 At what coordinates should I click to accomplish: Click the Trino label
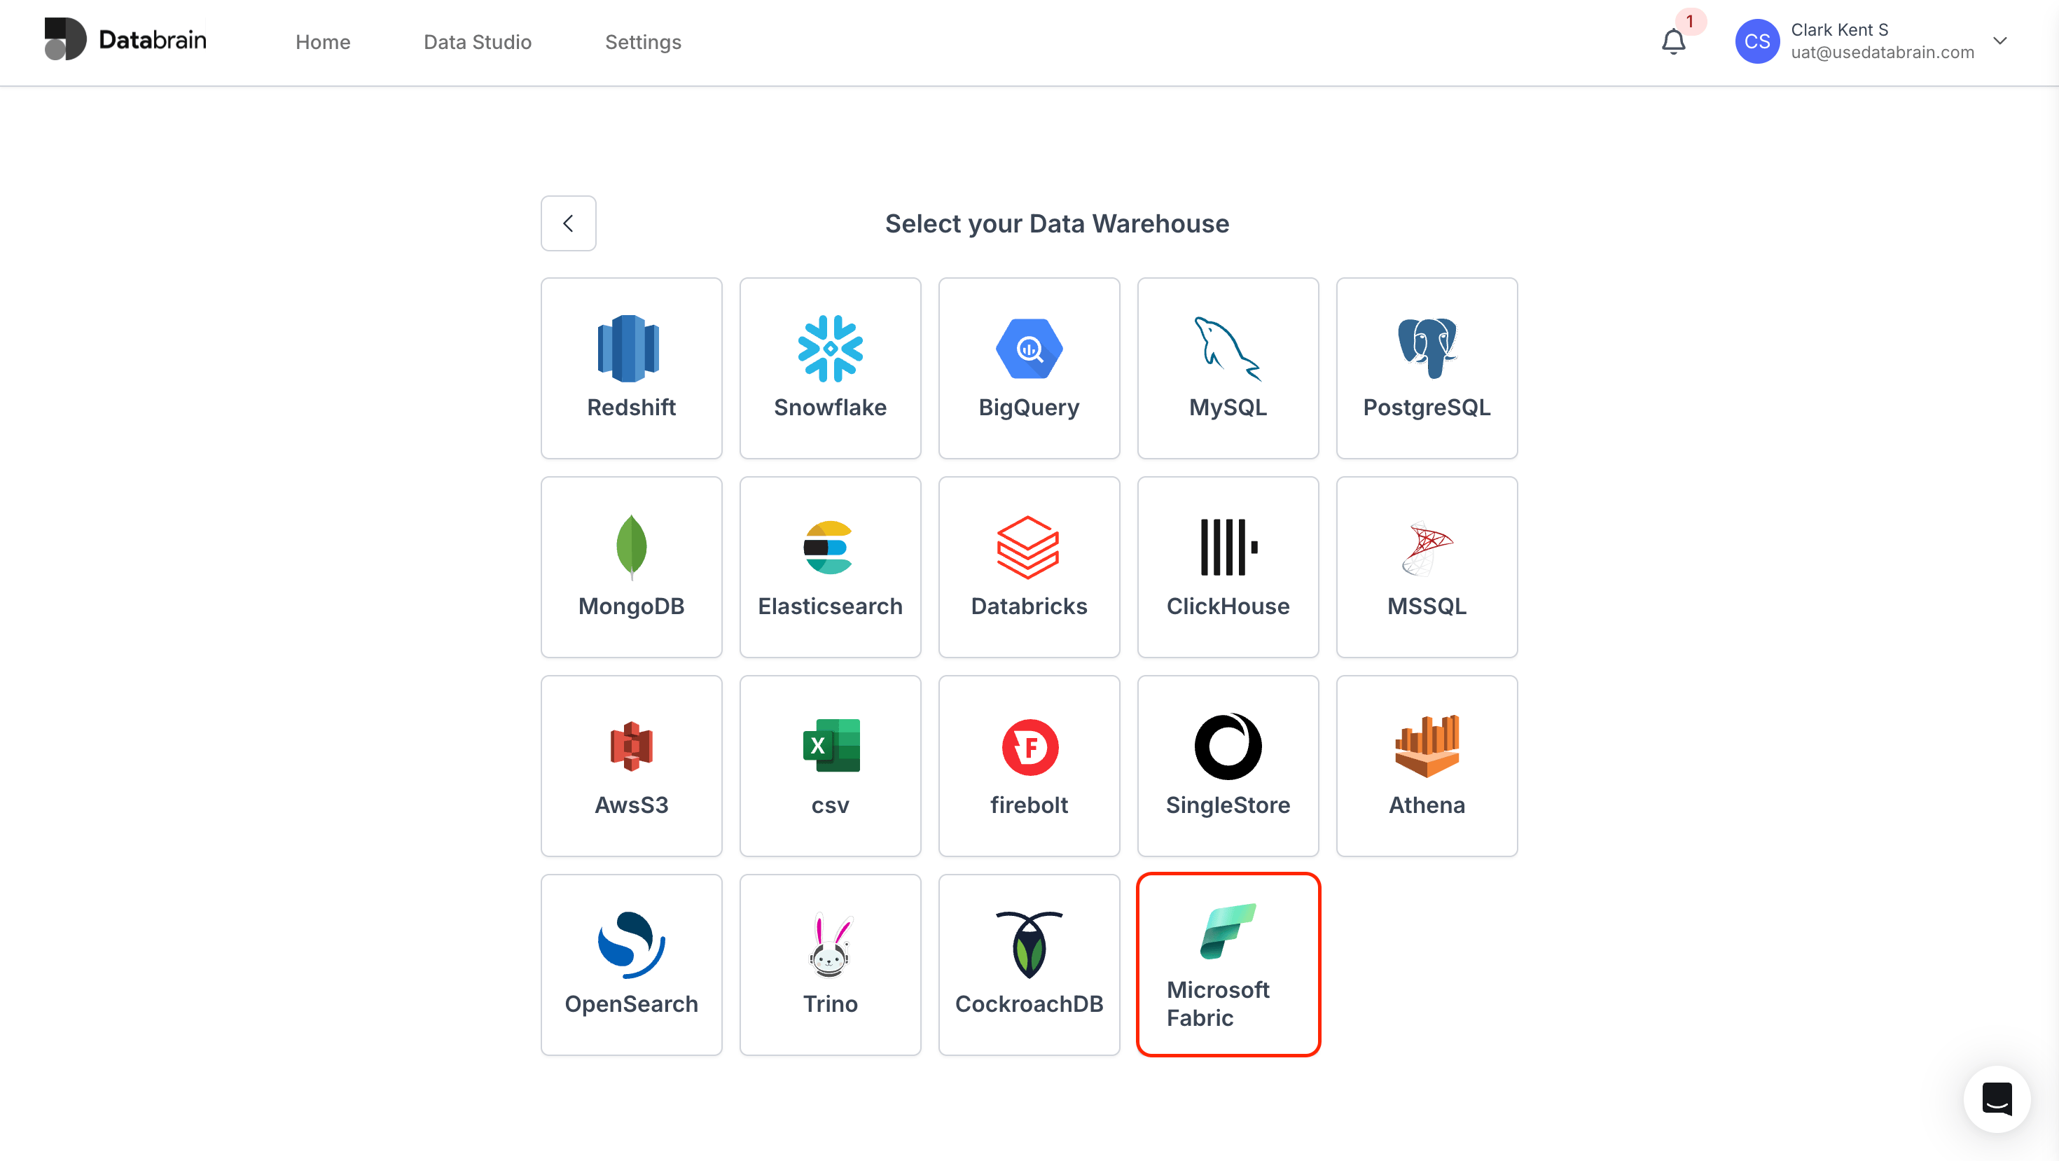pyautogui.click(x=830, y=1004)
